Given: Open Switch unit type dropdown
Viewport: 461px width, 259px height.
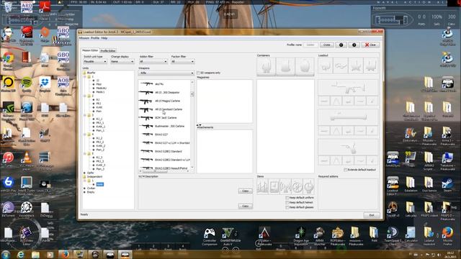Looking at the screenshot, I should 95,62.
